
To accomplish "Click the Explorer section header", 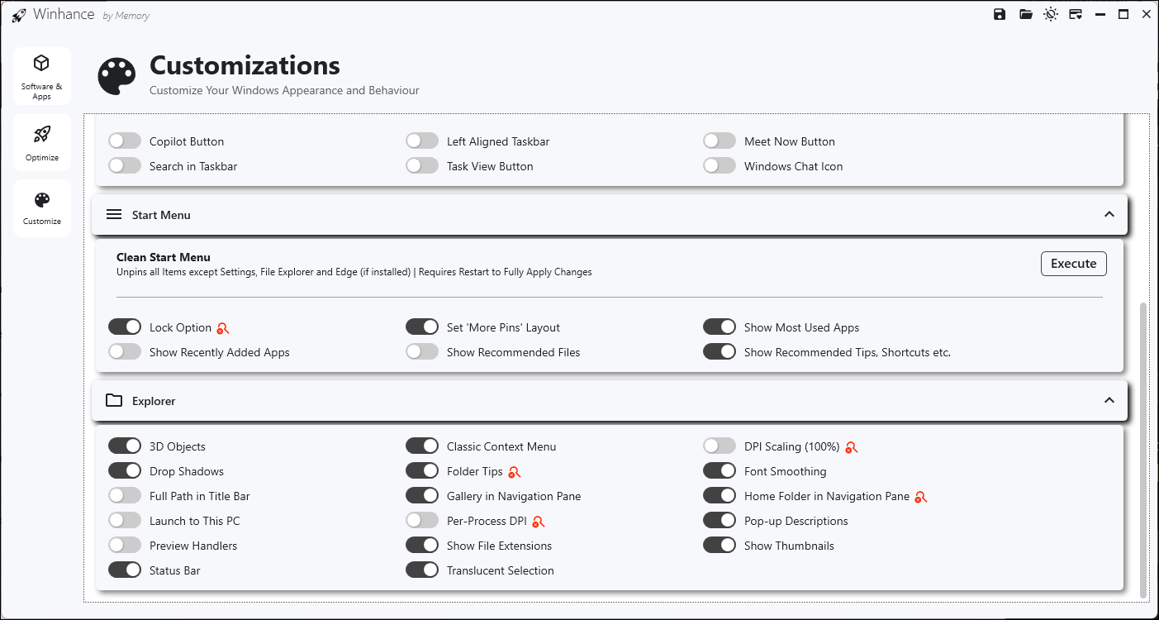I will (154, 401).
